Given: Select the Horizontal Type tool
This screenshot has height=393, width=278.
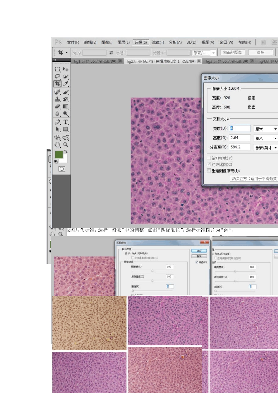Looking at the screenshot, I should pos(66,122).
